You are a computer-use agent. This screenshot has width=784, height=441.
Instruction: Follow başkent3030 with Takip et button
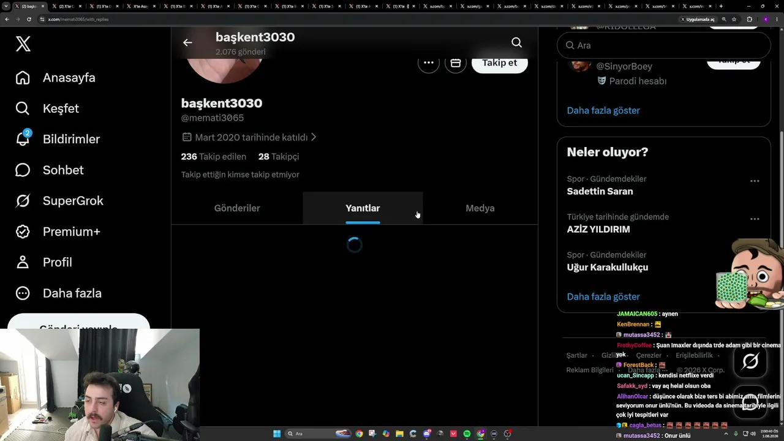499,62
